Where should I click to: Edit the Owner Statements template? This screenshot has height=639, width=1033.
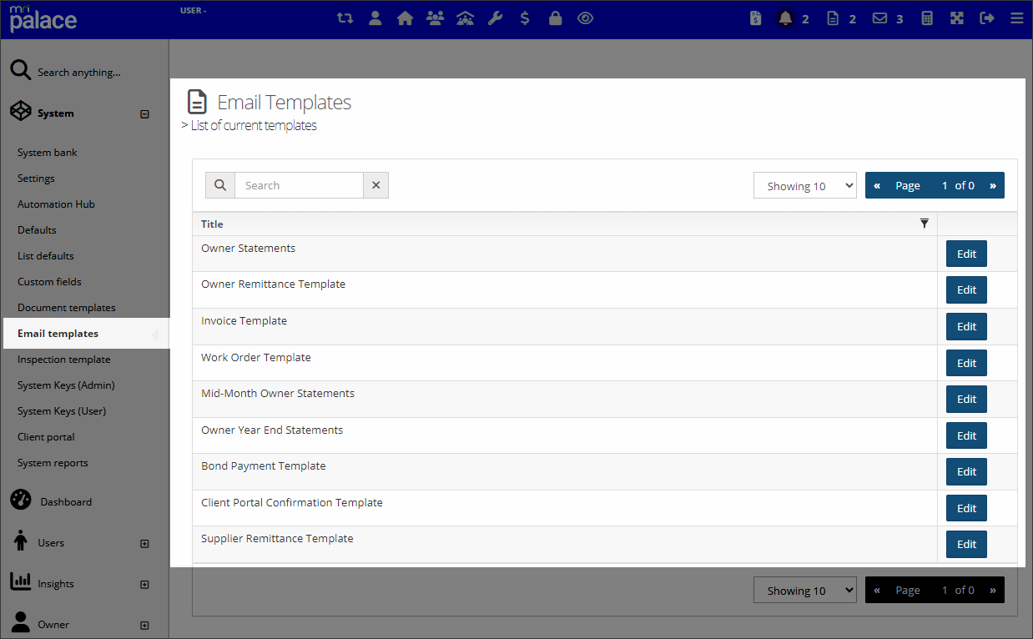pos(966,254)
